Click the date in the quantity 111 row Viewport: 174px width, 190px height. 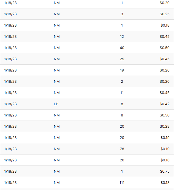click(x=11, y=183)
